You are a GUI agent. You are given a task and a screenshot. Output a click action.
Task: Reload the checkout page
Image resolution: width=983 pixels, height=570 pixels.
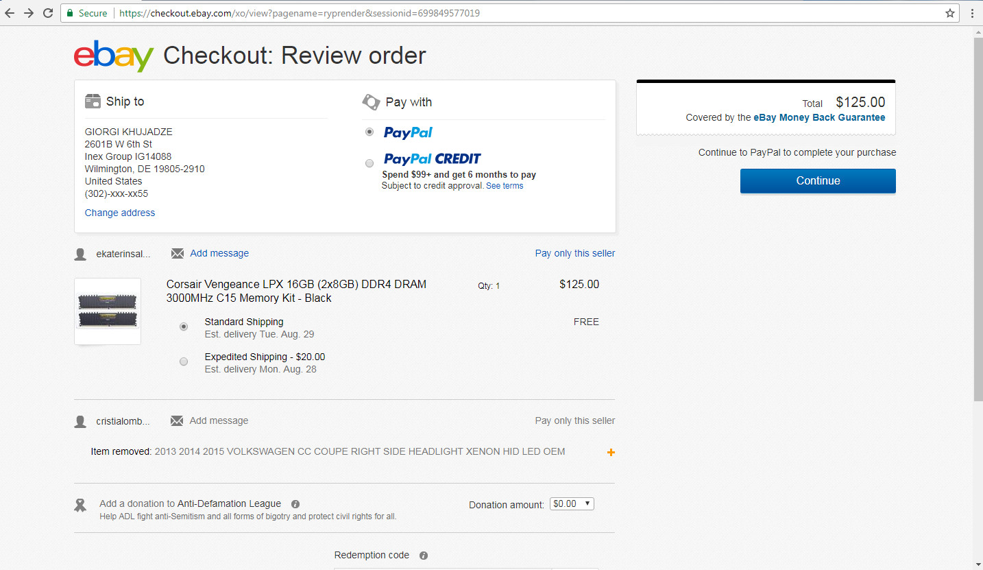(48, 13)
